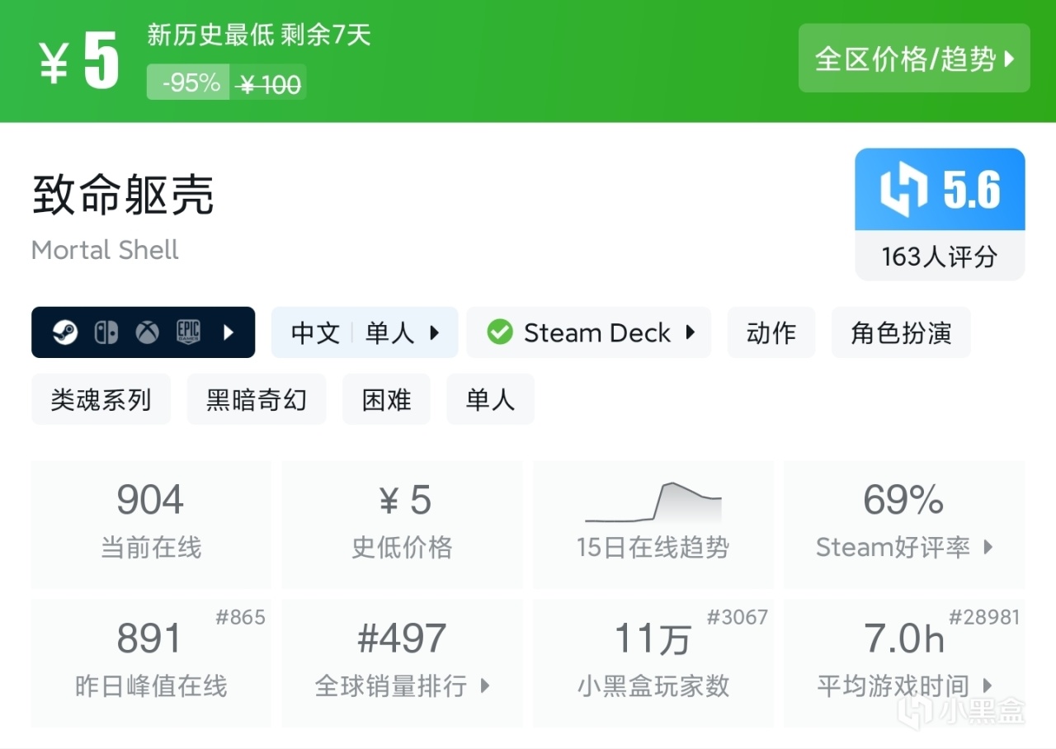Click the Heybox score logo icon

(905, 191)
